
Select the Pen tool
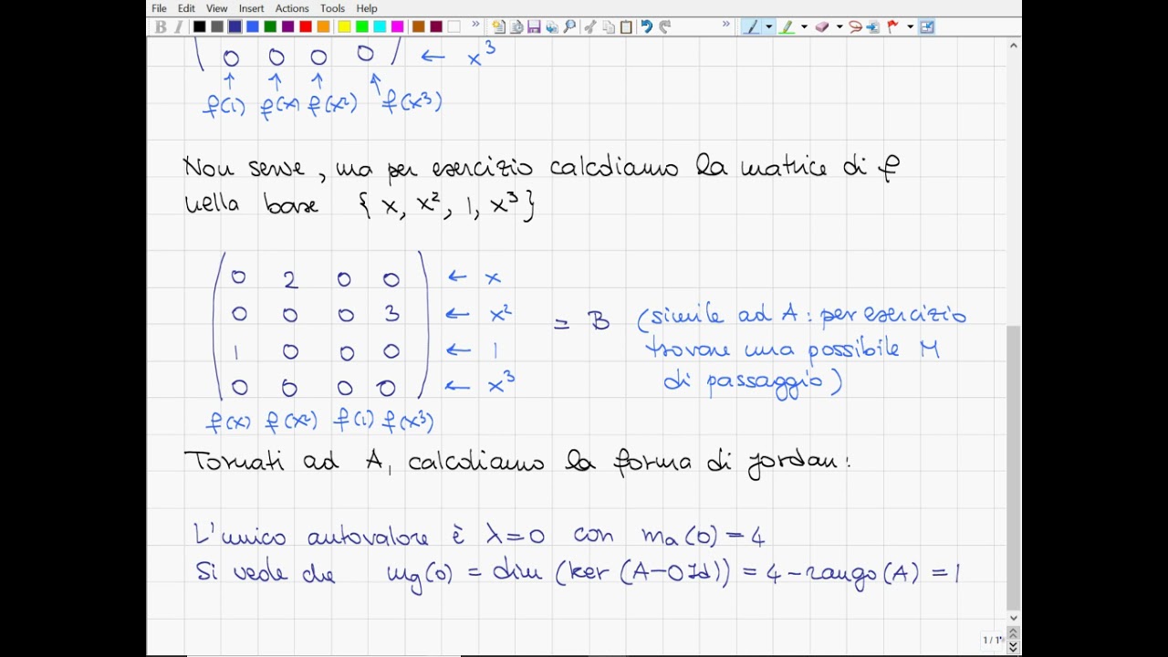[752, 26]
